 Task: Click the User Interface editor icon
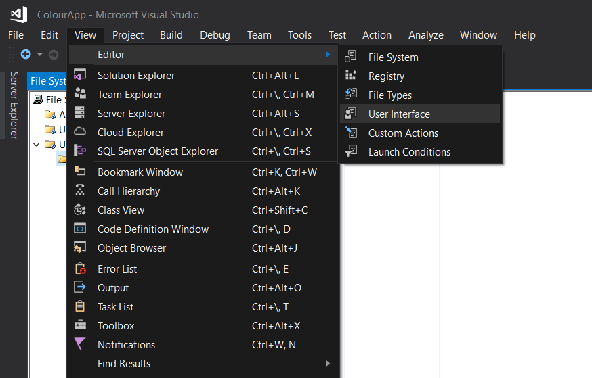coord(351,113)
